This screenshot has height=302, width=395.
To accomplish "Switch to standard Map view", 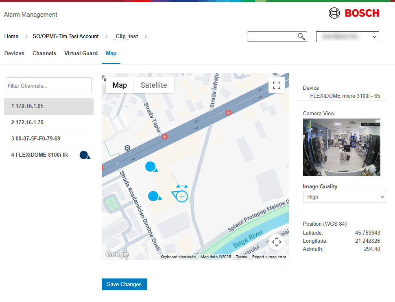I will point(120,85).
